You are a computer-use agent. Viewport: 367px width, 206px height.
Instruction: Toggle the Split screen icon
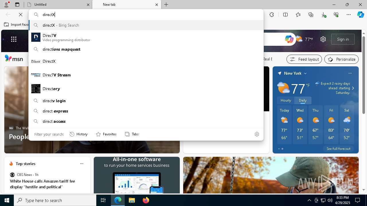(x=285, y=15)
